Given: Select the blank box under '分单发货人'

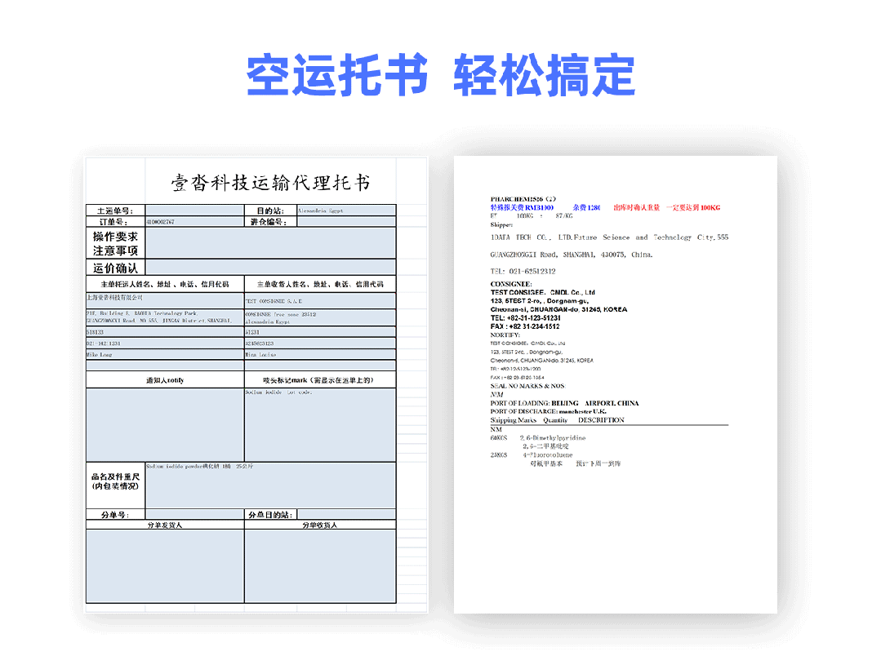Looking at the screenshot, I should [x=165, y=566].
